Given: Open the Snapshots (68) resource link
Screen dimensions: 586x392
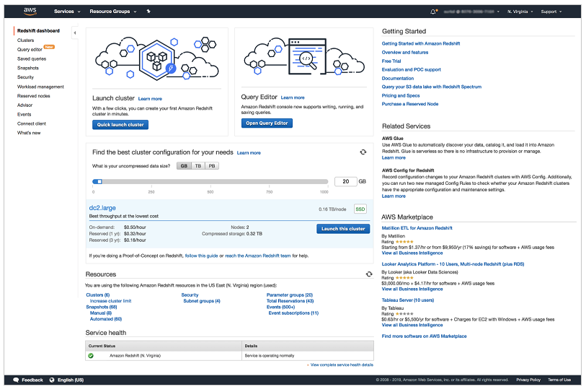Looking at the screenshot, I should pyautogui.click(x=102, y=307).
